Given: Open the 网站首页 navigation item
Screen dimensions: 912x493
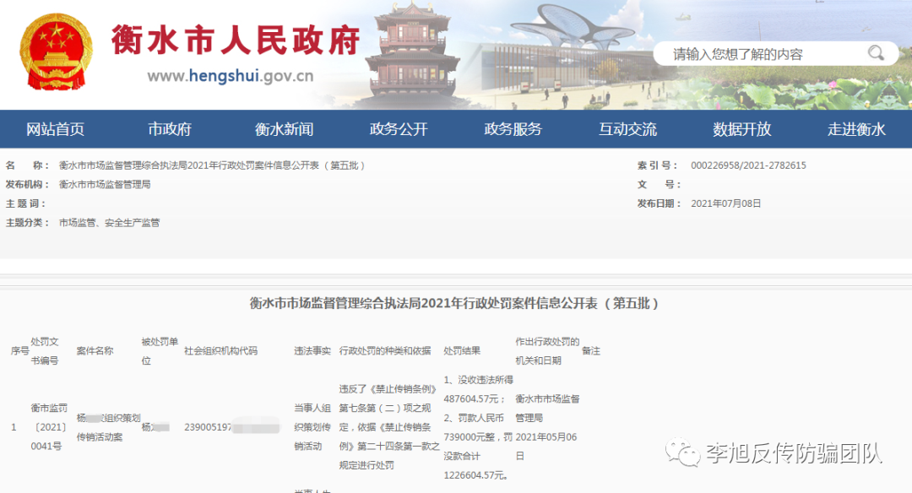Looking at the screenshot, I should tap(56, 129).
